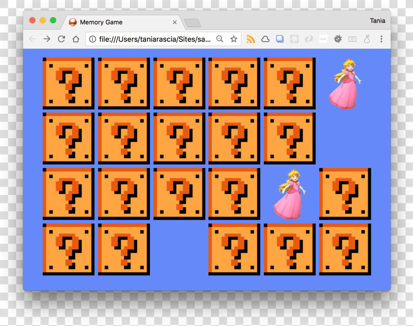The height and width of the screenshot is (326, 413).
Task: Flip the bottom-right corner question block
Action: [345, 249]
